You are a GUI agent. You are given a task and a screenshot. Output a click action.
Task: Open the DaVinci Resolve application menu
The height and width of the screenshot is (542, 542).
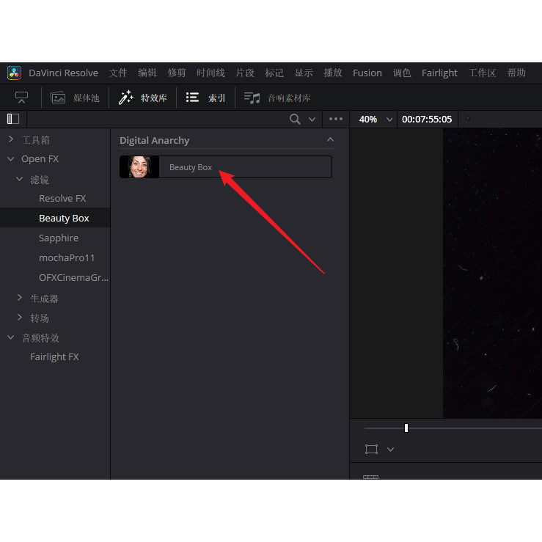[x=63, y=73]
